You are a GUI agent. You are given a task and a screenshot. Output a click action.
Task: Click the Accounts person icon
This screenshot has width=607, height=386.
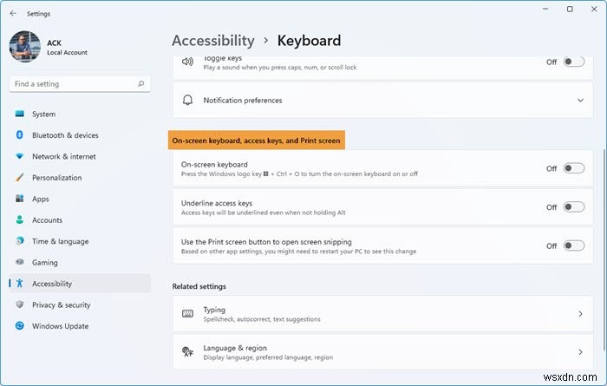pos(19,220)
